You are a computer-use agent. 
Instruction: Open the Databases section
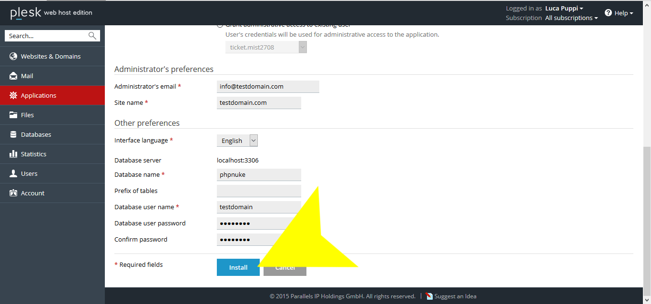[52, 134]
